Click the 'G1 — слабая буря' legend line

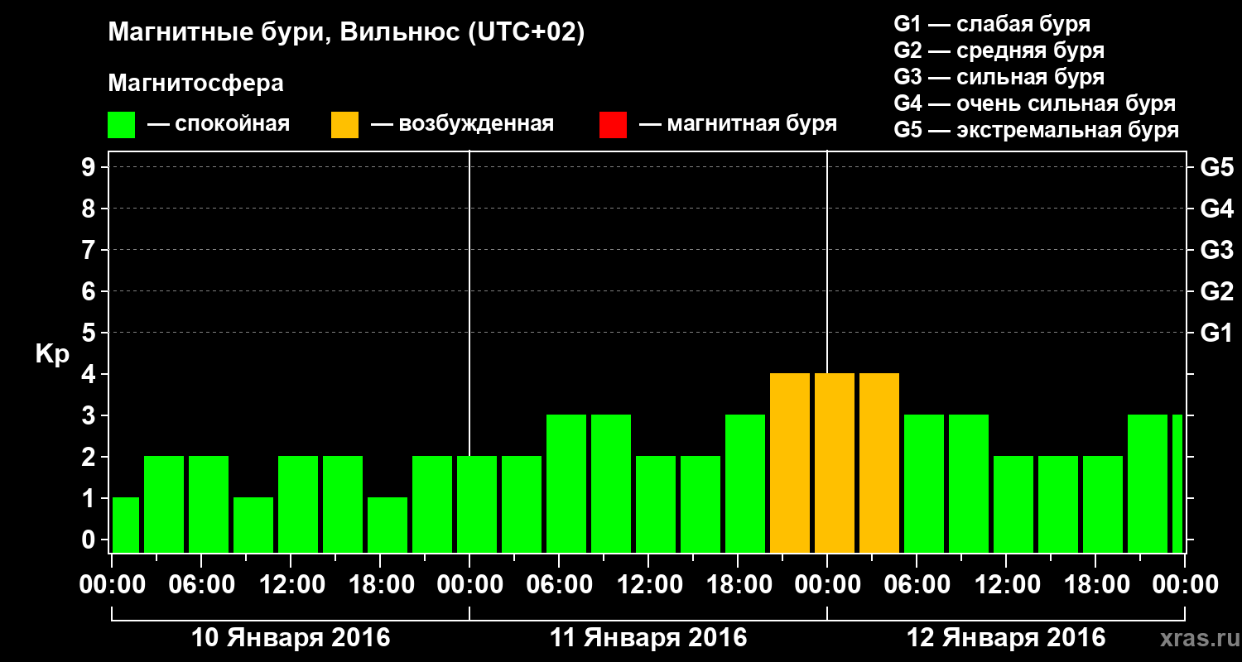(992, 24)
